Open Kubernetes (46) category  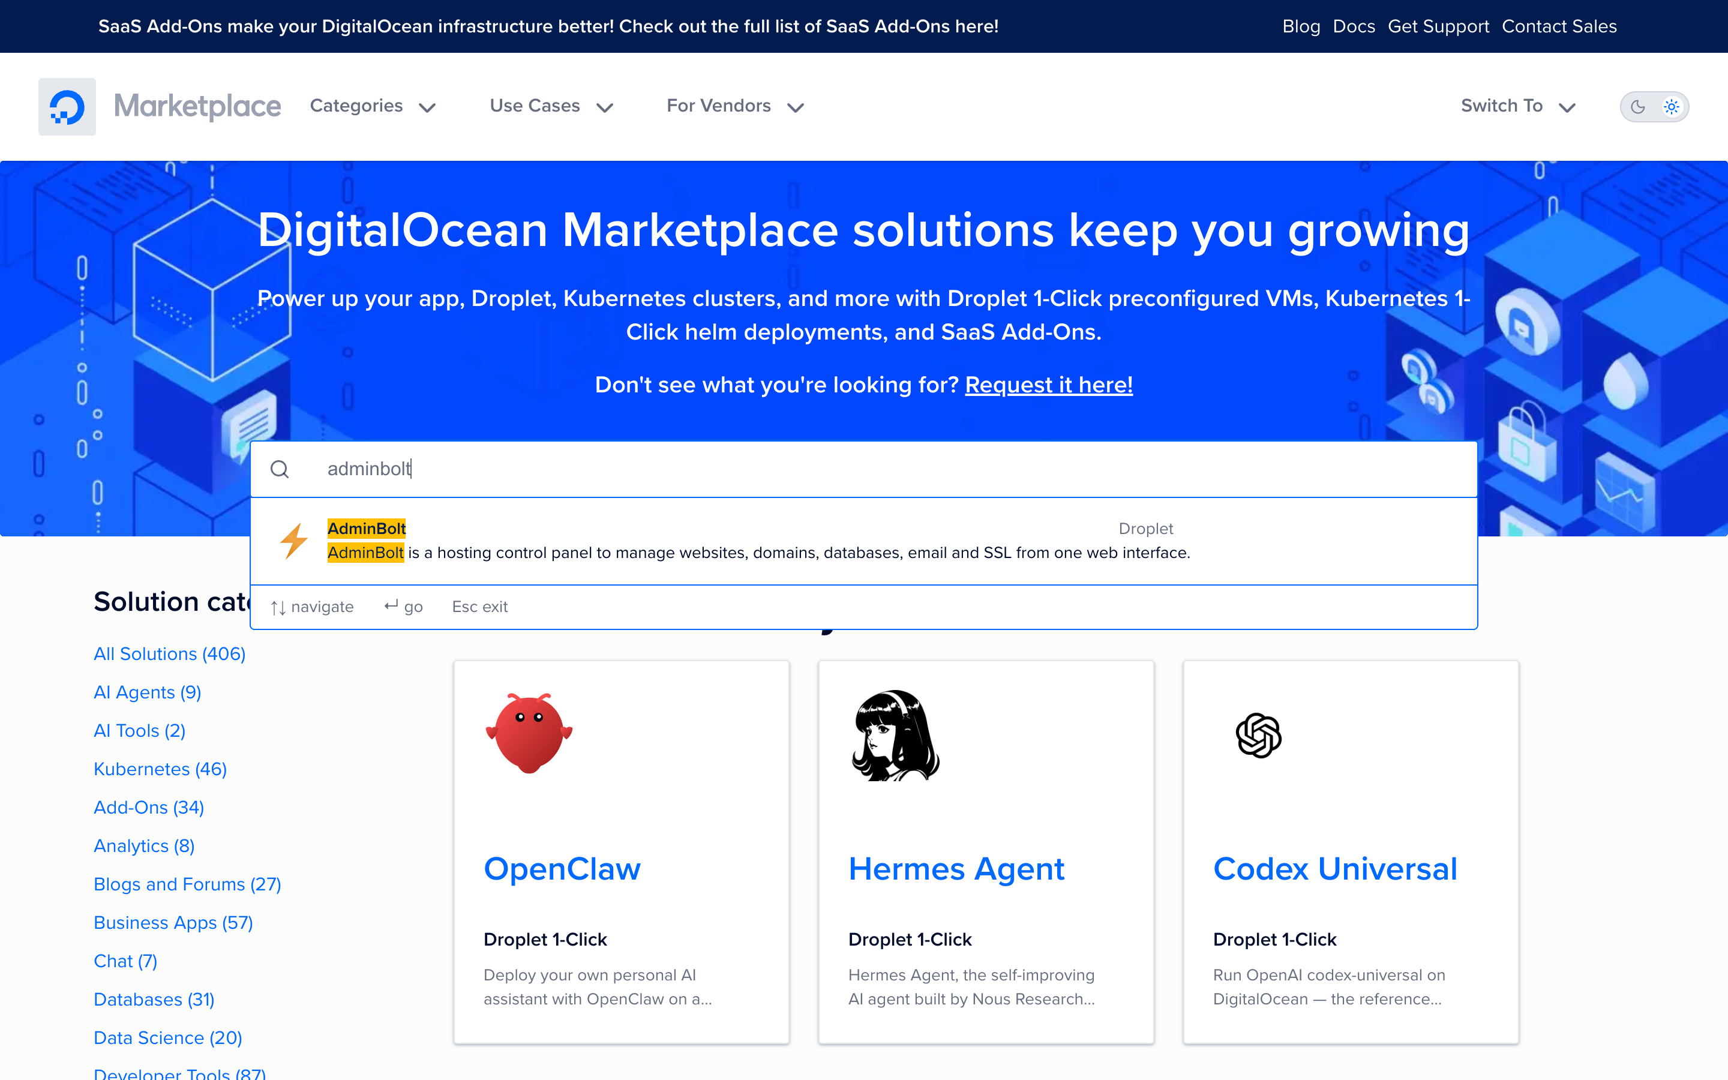pos(160,769)
